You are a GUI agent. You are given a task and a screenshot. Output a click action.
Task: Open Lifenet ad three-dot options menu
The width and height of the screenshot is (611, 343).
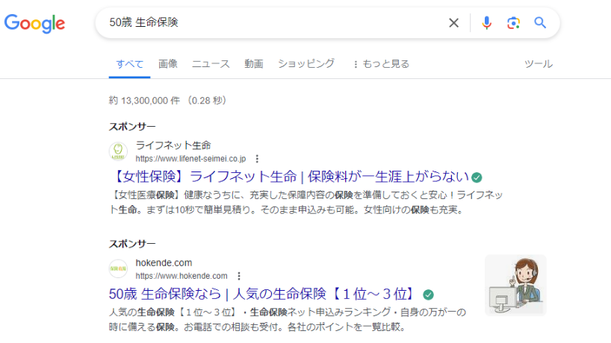click(x=257, y=159)
